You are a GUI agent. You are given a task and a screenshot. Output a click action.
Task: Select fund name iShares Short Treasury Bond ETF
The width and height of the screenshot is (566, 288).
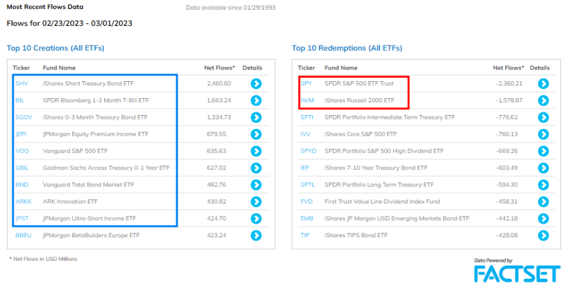pyautogui.click(x=88, y=83)
